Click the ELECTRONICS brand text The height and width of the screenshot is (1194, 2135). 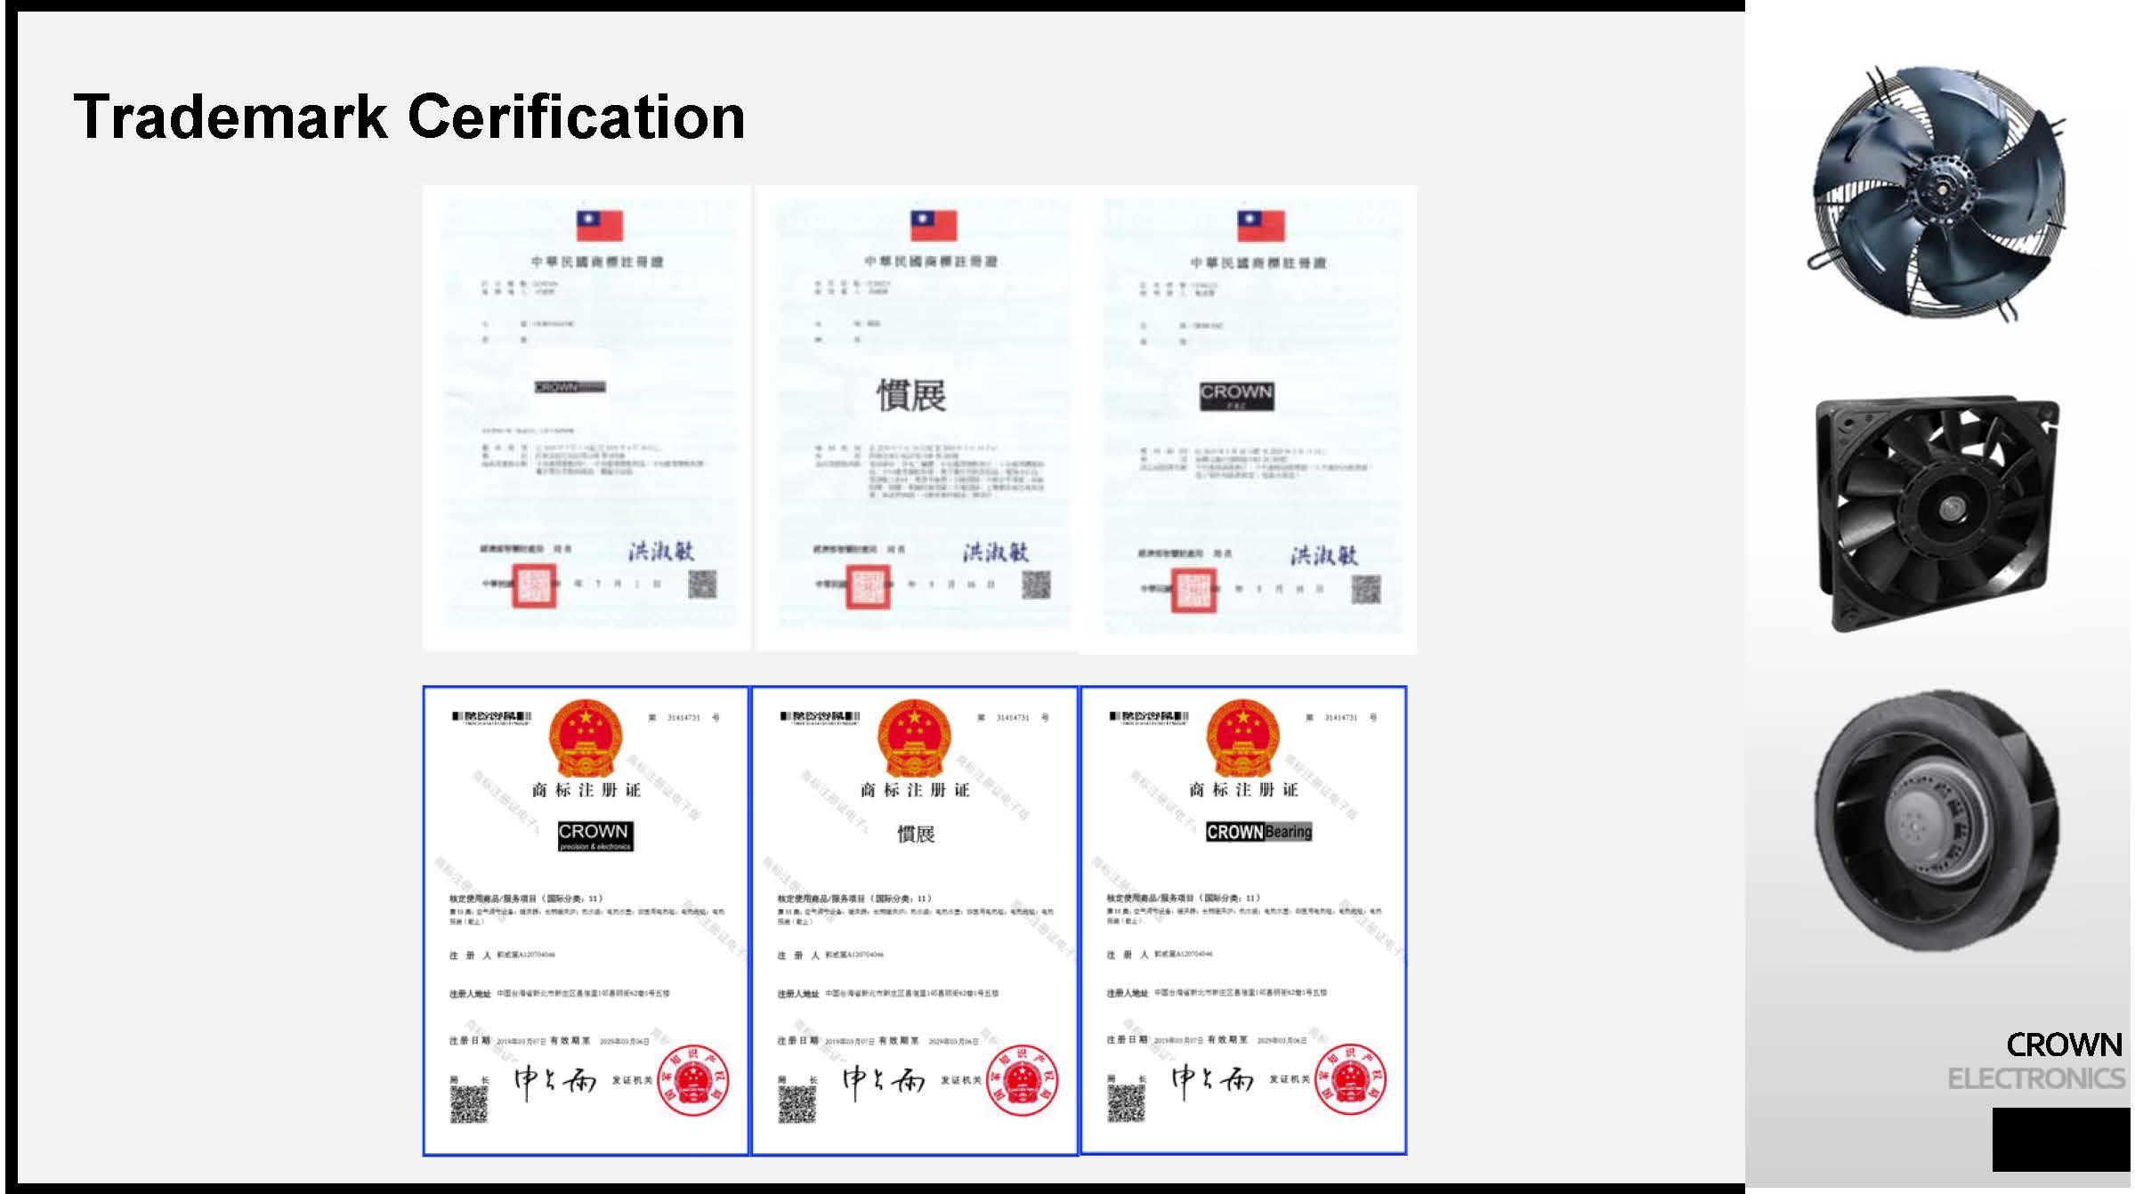[x=2036, y=1079]
